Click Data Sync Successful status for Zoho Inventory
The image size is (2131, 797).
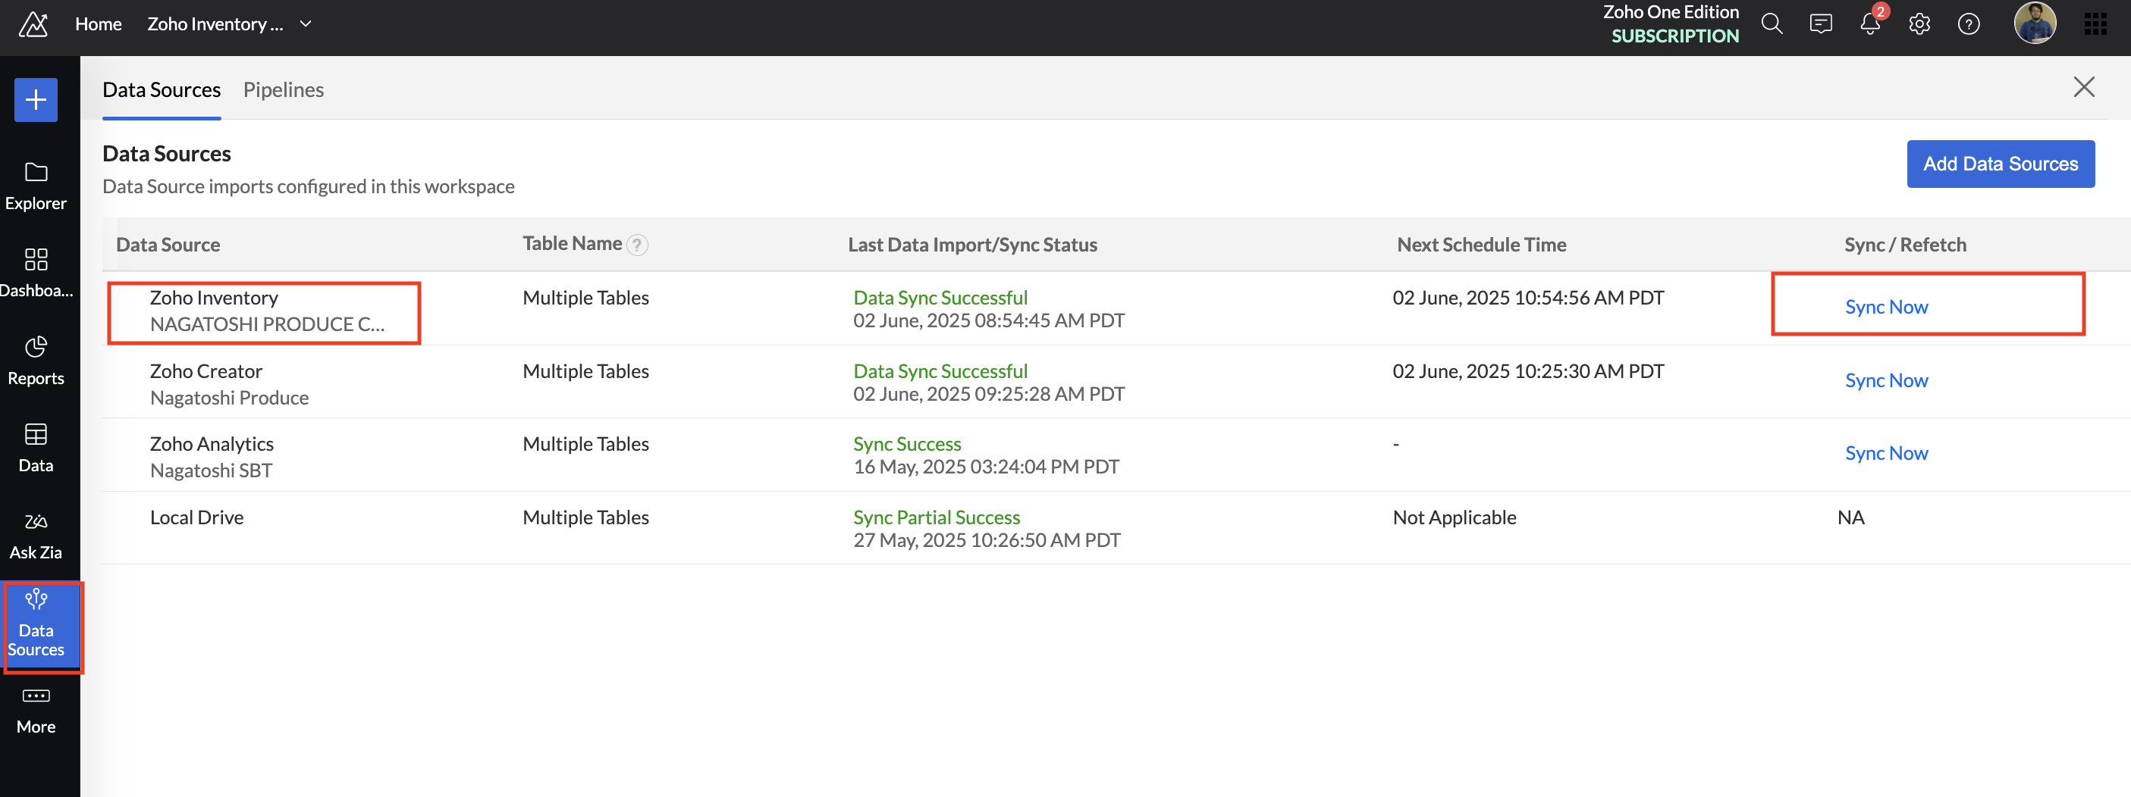(940, 298)
